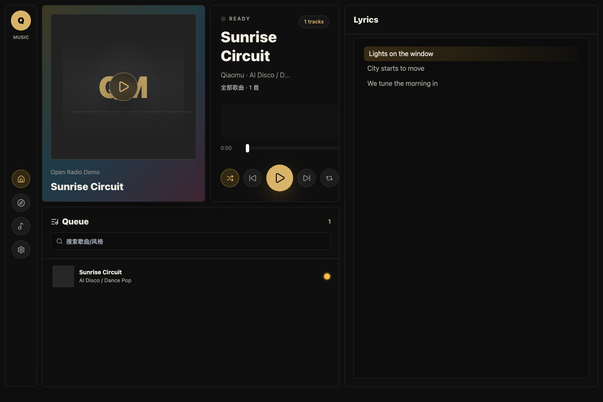
Task: Click the 0:00 elapsed time
Action: [x=226, y=148]
